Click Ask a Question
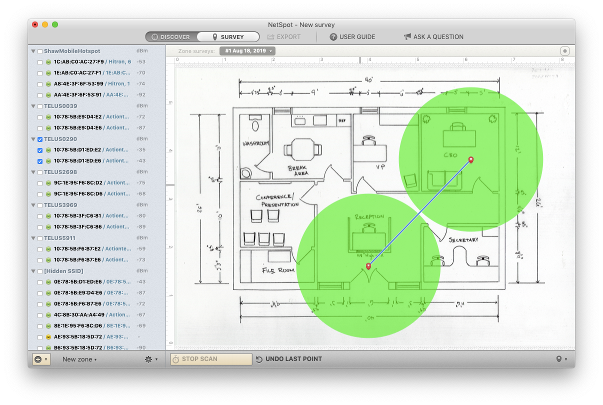Viewport: 603px width, 405px height. 433,37
